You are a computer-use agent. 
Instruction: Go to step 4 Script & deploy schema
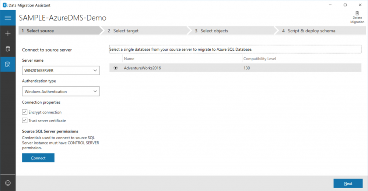[320, 30]
